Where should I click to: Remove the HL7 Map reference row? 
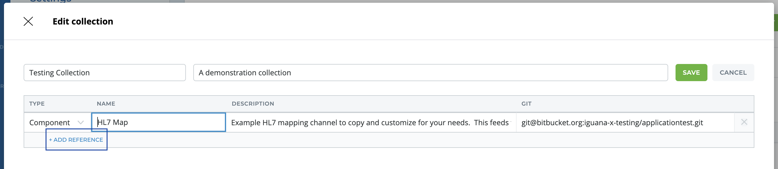point(744,122)
